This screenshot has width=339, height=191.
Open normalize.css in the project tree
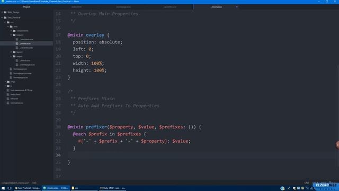point(16,103)
